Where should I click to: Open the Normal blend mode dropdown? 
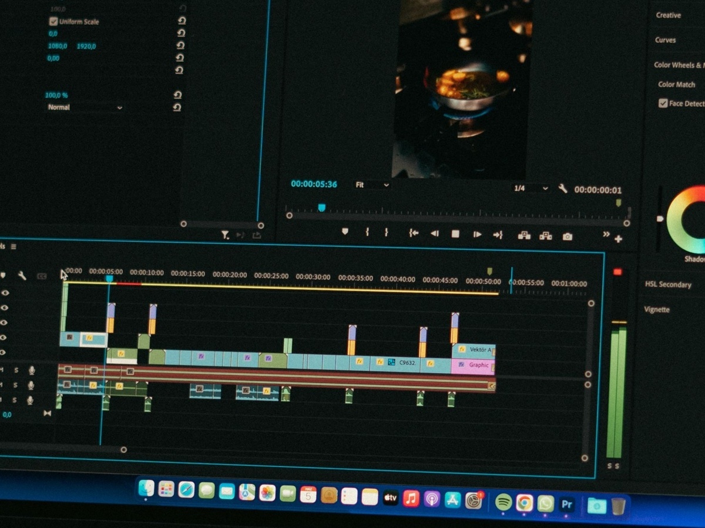click(85, 108)
